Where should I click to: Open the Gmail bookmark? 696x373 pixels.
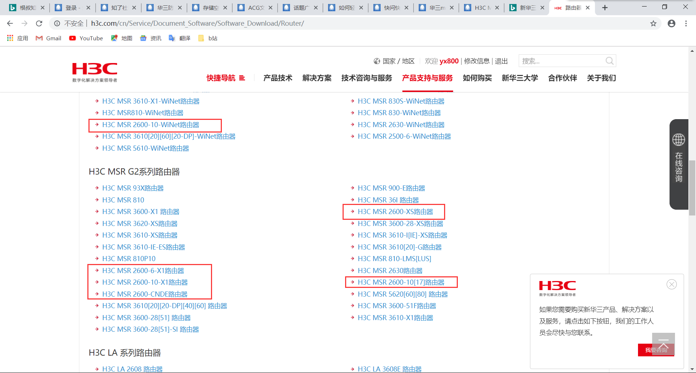point(49,38)
